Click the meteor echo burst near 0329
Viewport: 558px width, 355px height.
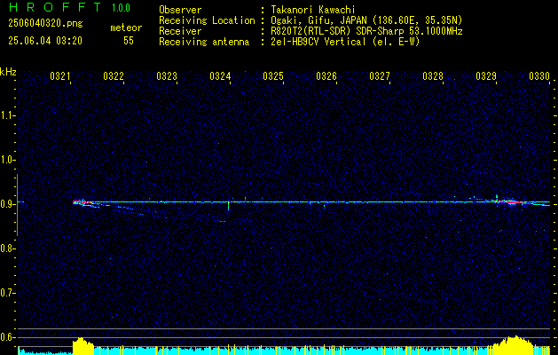(511, 201)
